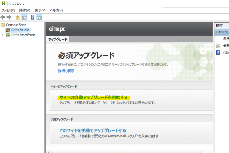
Task: Open the 表示(V) menu
Action: click(40, 10)
